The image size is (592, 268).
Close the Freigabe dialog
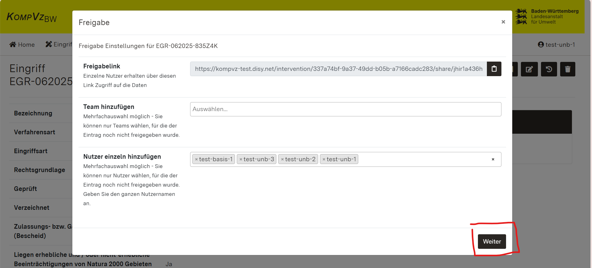(x=503, y=22)
